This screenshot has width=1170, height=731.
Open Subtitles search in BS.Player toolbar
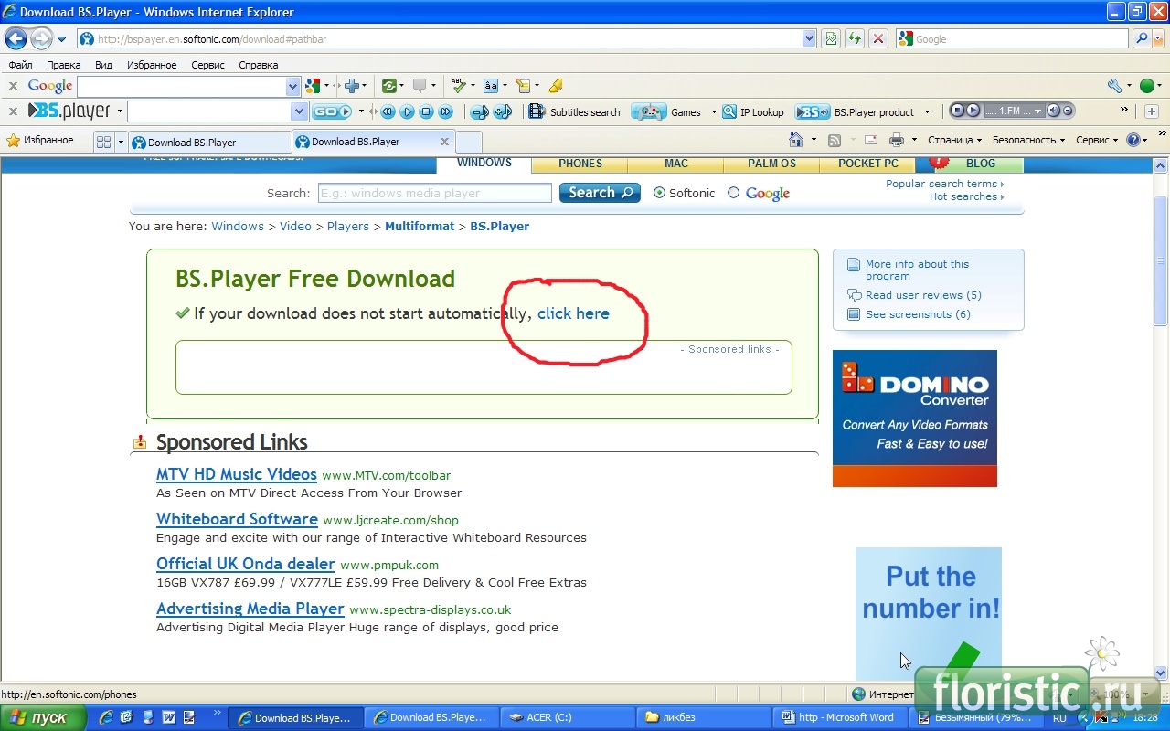point(575,111)
